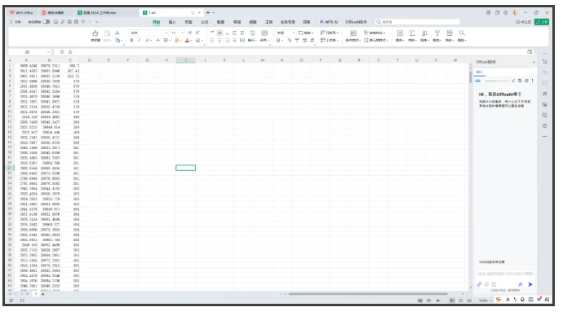Click the cloud upload status button

click(523, 22)
